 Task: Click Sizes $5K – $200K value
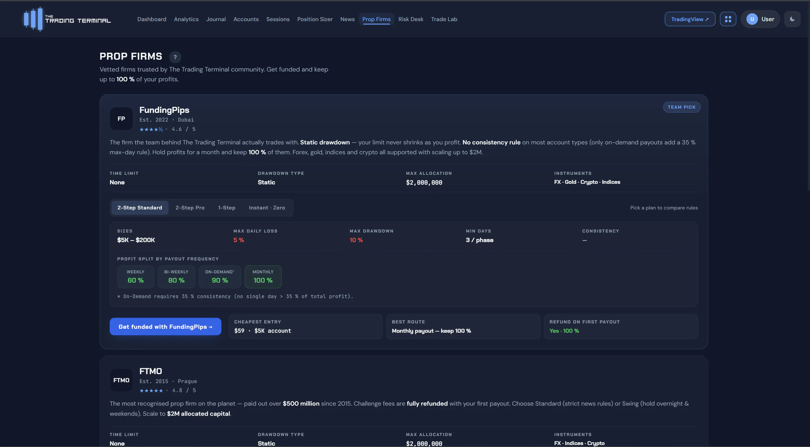(136, 240)
